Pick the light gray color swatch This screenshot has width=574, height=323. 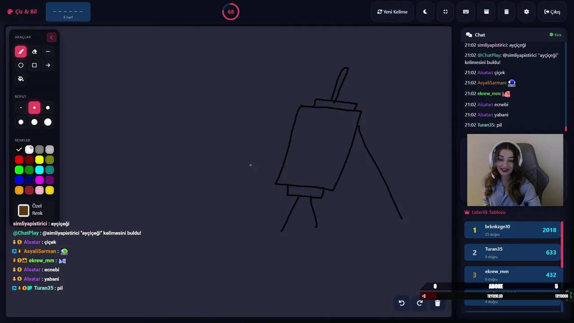pyautogui.click(x=50, y=149)
